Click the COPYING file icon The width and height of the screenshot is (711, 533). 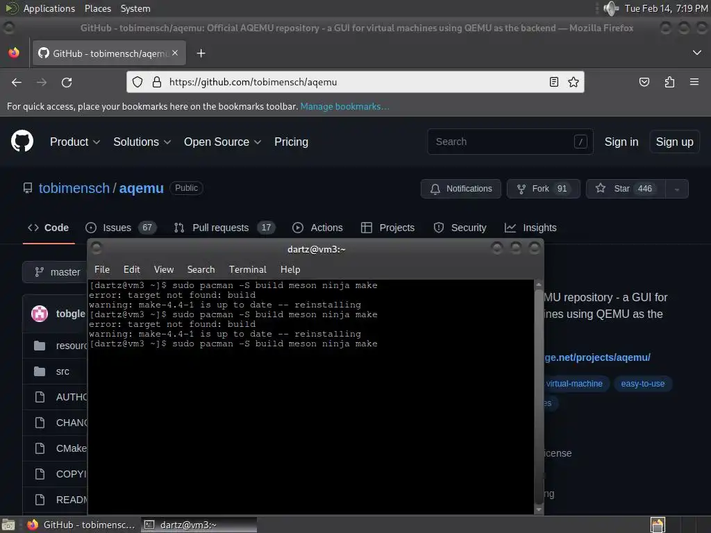click(x=40, y=474)
